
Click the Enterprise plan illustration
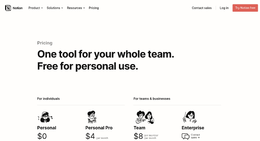[190, 117]
